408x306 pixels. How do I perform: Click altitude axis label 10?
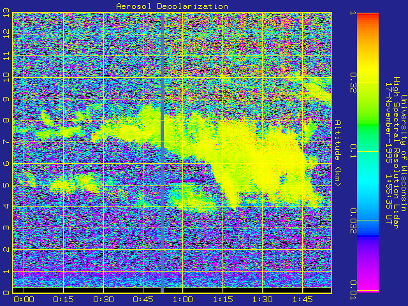[x=6, y=77]
